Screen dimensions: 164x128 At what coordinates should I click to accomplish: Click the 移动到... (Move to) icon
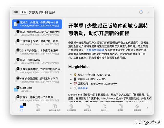[104, 106]
